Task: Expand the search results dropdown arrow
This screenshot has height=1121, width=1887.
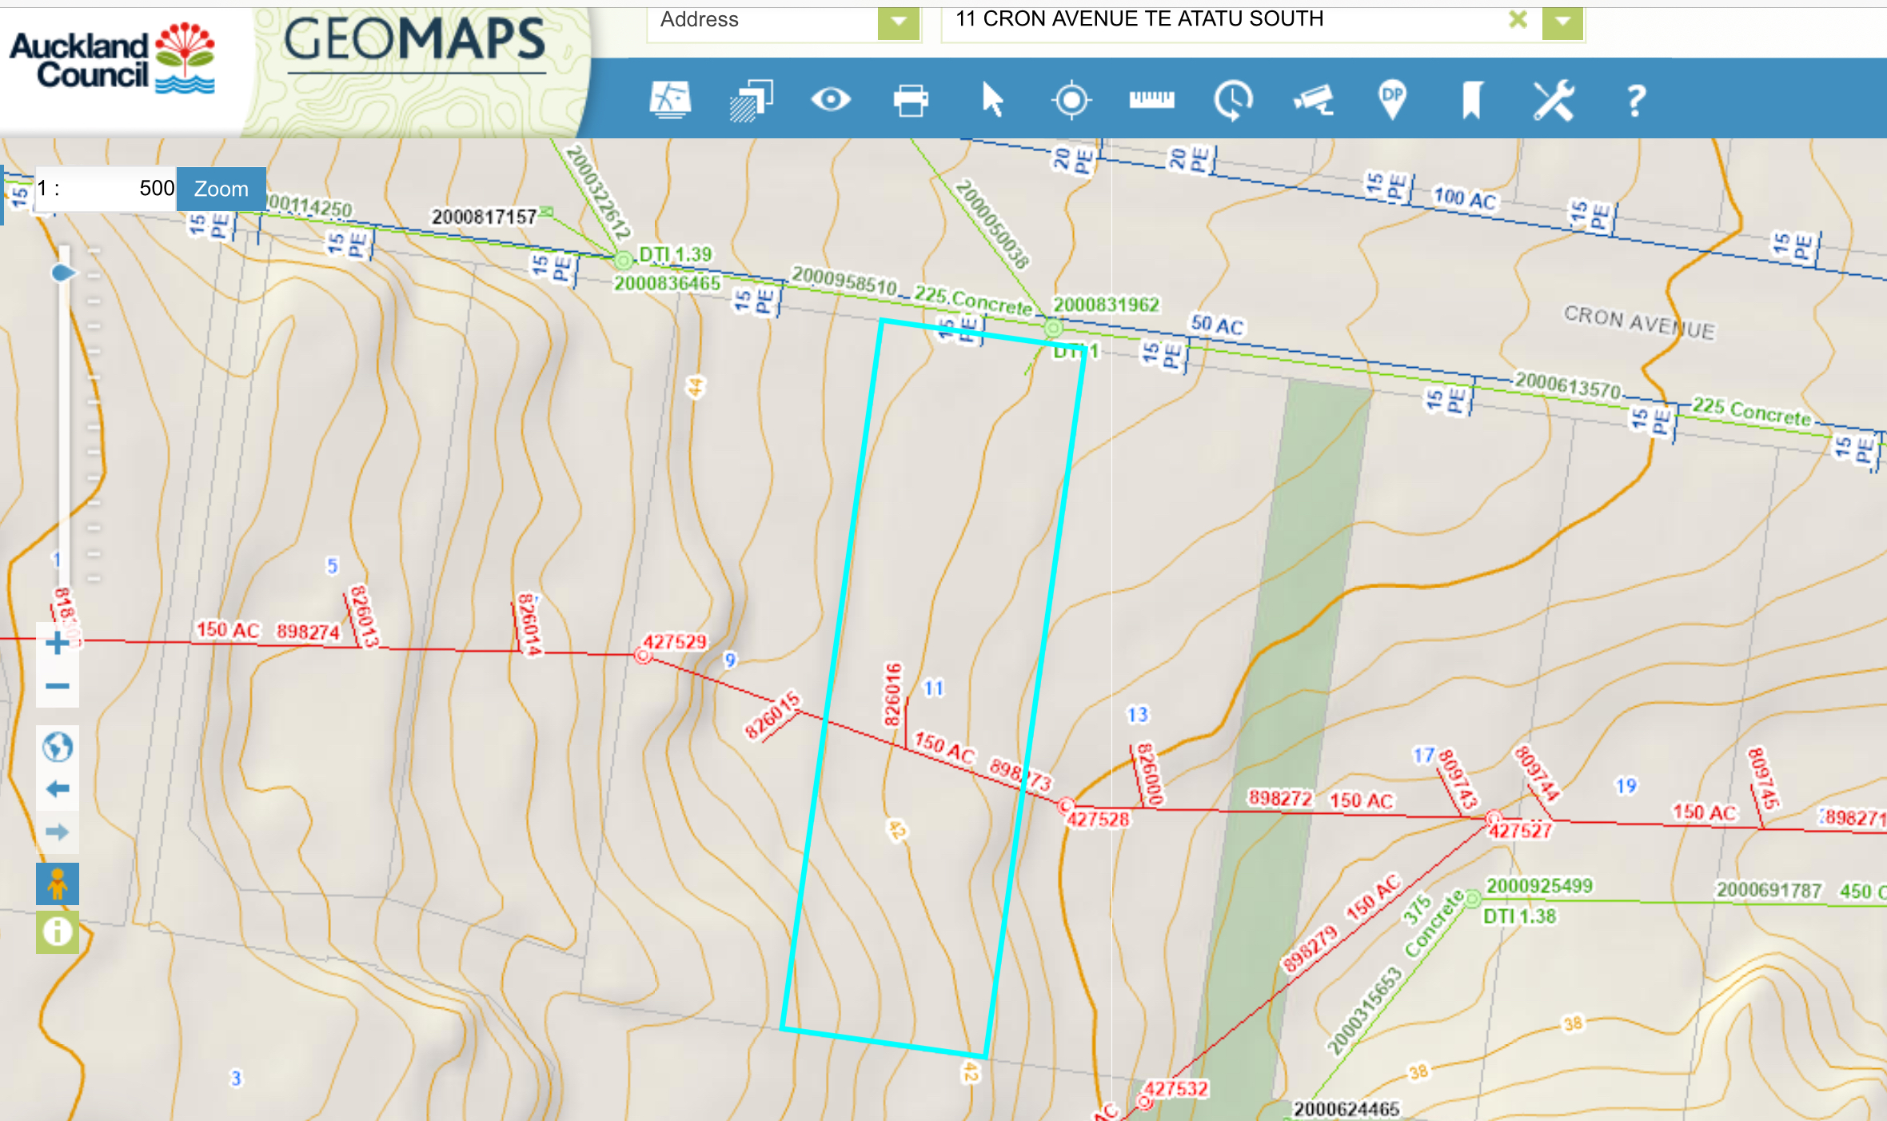Action: tap(1562, 22)
